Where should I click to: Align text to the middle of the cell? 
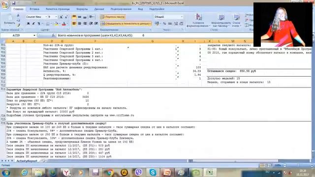[x=80, y=17]
